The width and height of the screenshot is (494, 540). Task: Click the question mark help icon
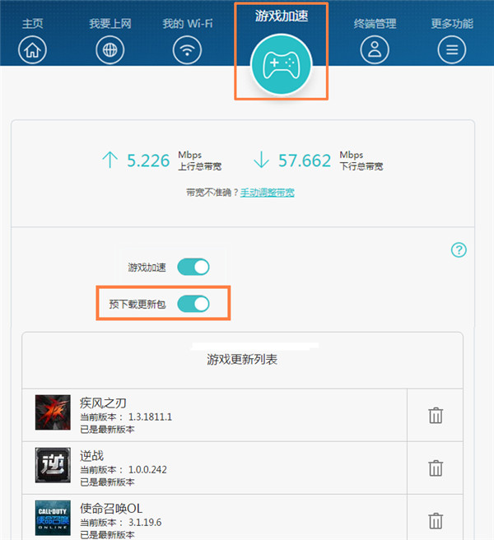pos(459,250)
